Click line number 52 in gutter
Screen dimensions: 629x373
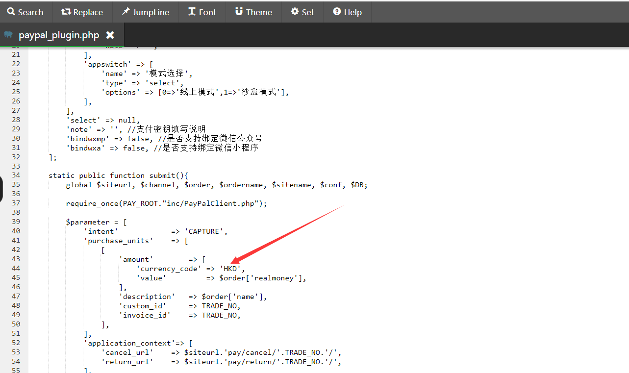click(16, 343)
